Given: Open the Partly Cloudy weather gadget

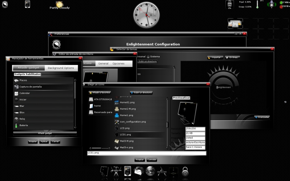Looking at the screenshot, I should 60,5.
